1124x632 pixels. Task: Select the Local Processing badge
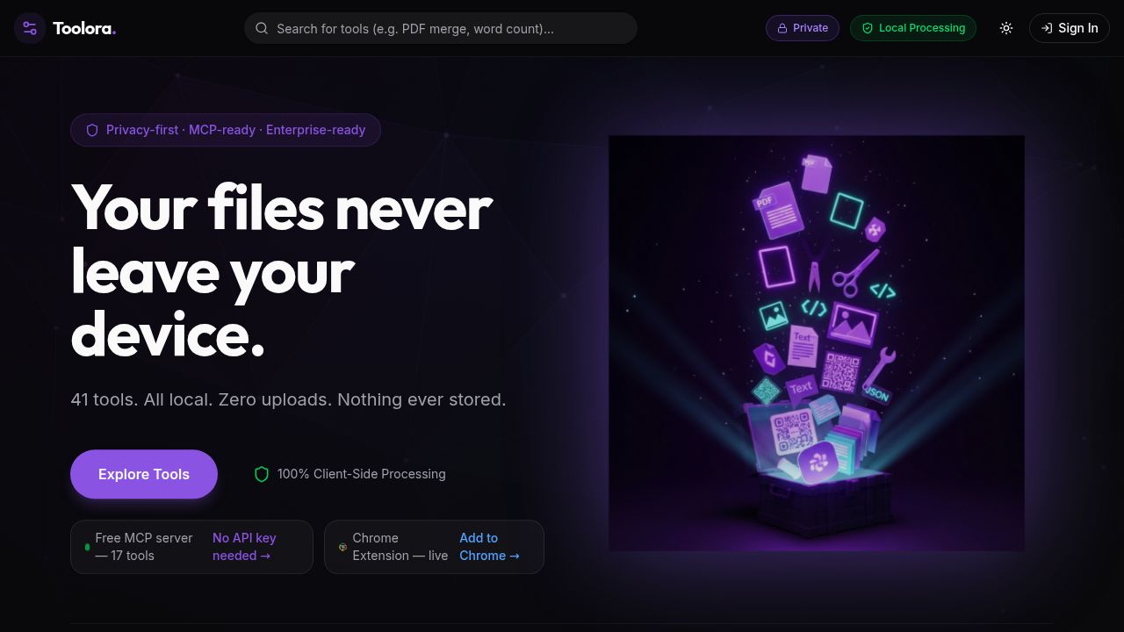[x=913, y=28]
